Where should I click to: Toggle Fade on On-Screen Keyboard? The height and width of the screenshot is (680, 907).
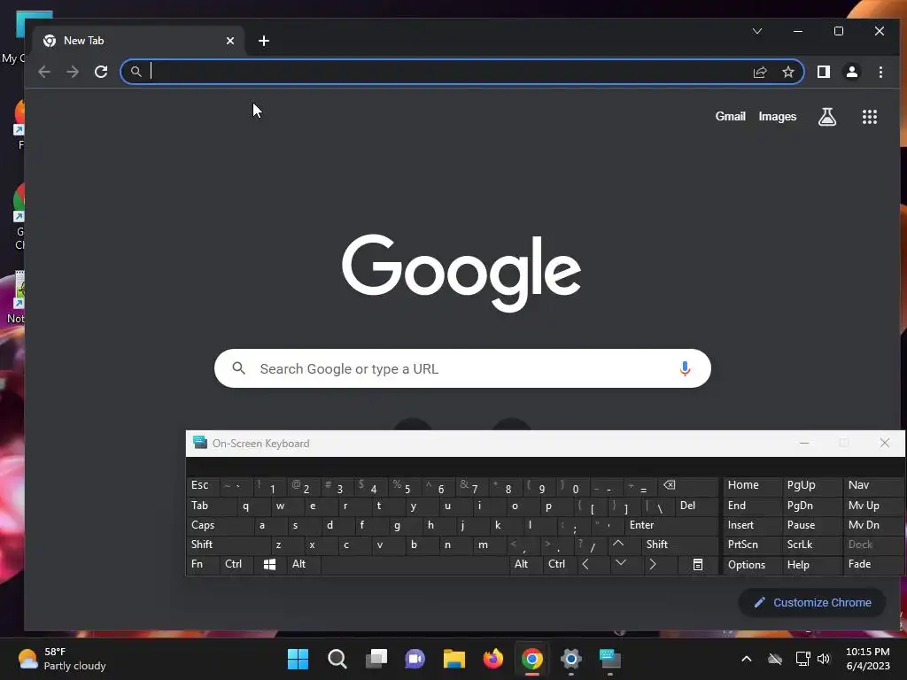(x=873, y=564)
